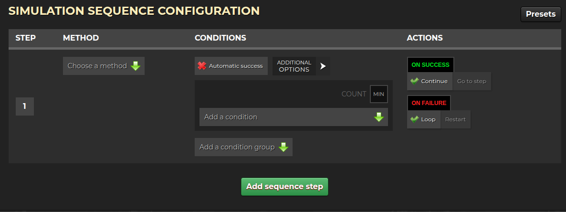Select Restart under On Failure
Image resolution: width=566 pixels, height=212 pixels.
[x=455, y=119]
